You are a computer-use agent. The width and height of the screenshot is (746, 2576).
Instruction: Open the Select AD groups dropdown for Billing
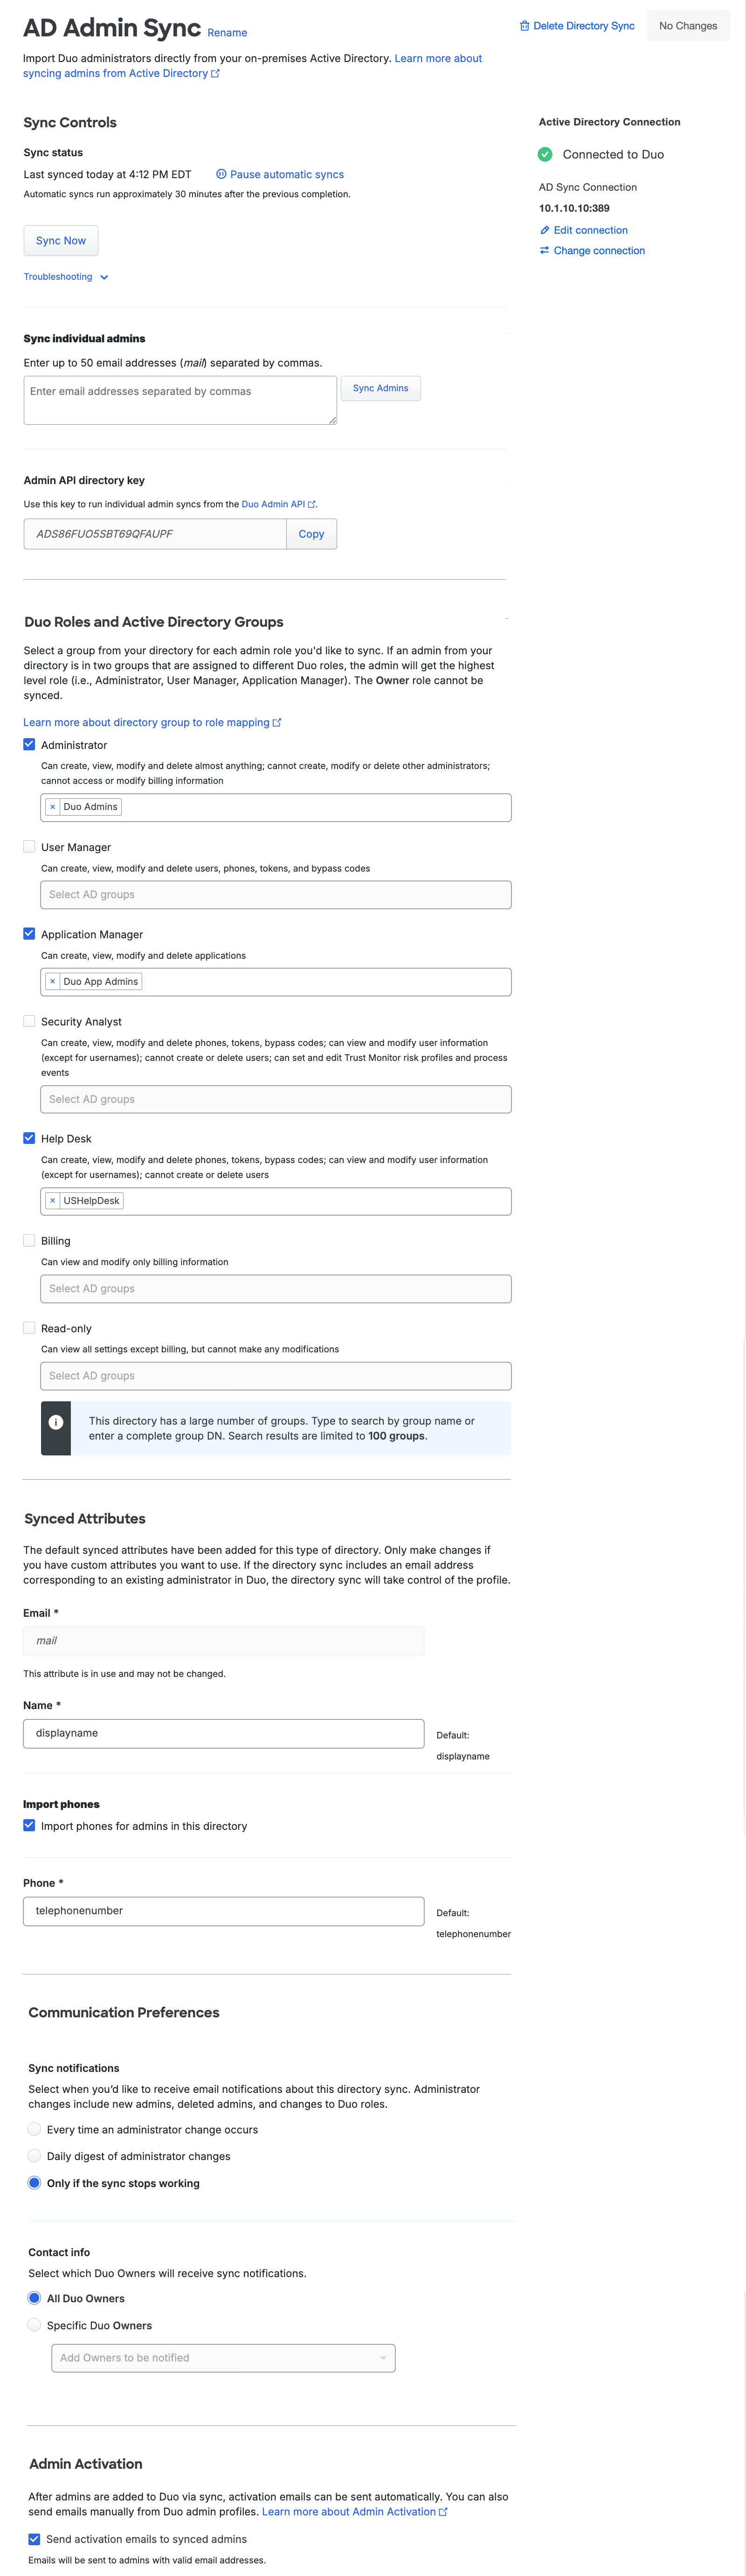[276, 1288]
